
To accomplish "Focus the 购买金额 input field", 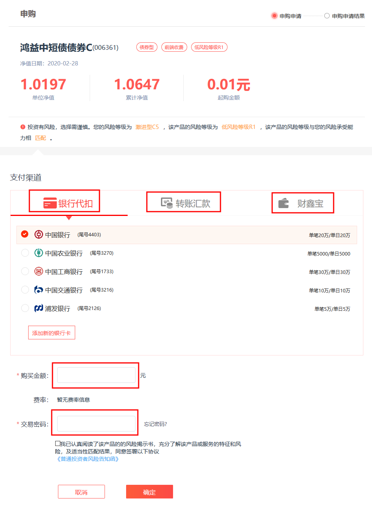I will click(96, 375).
